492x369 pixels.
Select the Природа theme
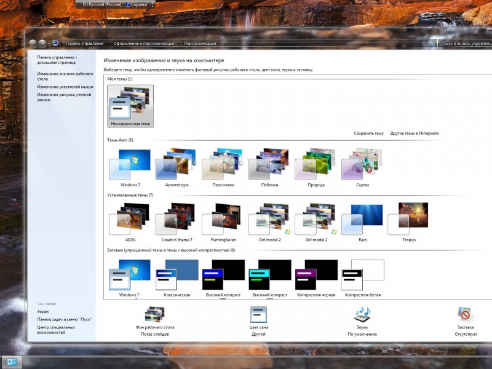pyautogui.click(x=316, y=168)
